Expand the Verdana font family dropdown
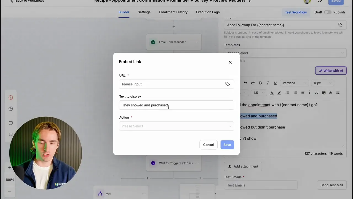353x199 pixels. pyautogui.click(x=294, y=83)
